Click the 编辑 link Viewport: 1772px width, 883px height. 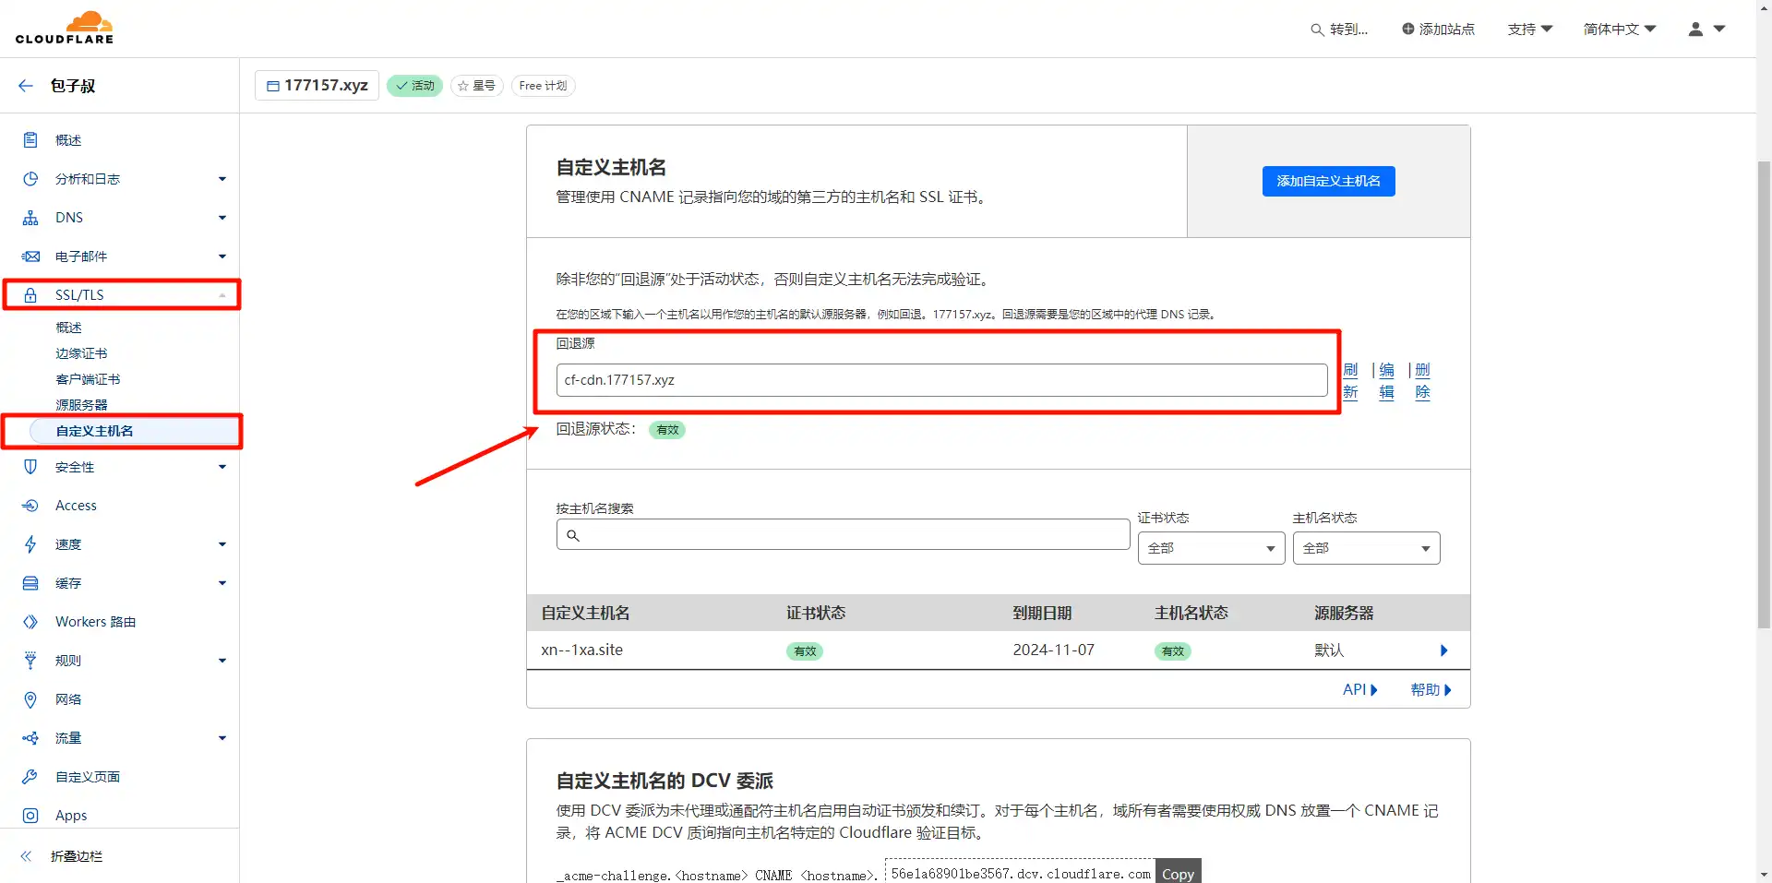(x=1386, y=381)
